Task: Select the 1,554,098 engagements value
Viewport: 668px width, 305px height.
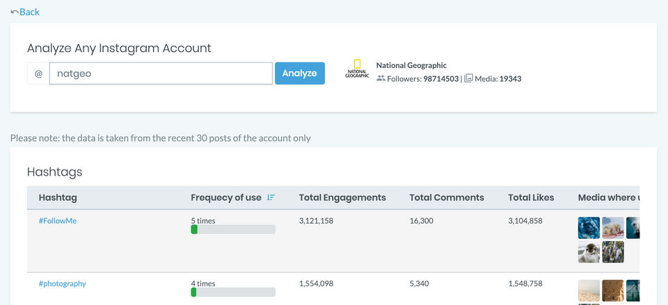Action: tap(316, 283)
